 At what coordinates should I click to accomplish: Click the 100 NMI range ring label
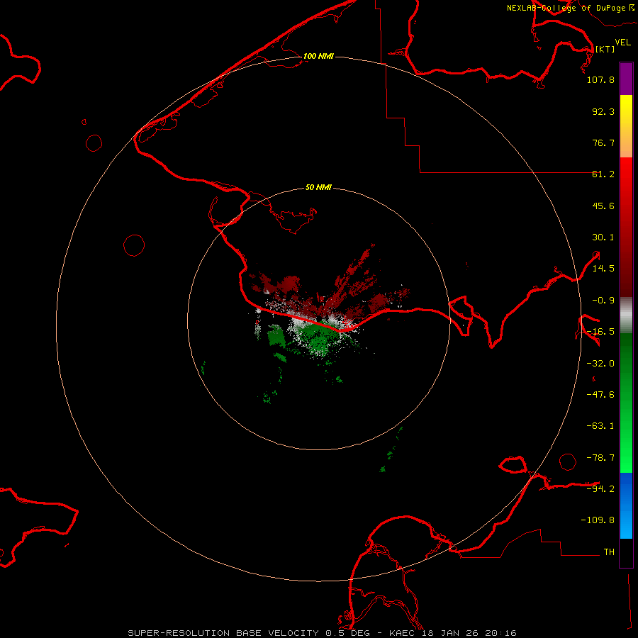pyautogui.click(x=318, y=56)
